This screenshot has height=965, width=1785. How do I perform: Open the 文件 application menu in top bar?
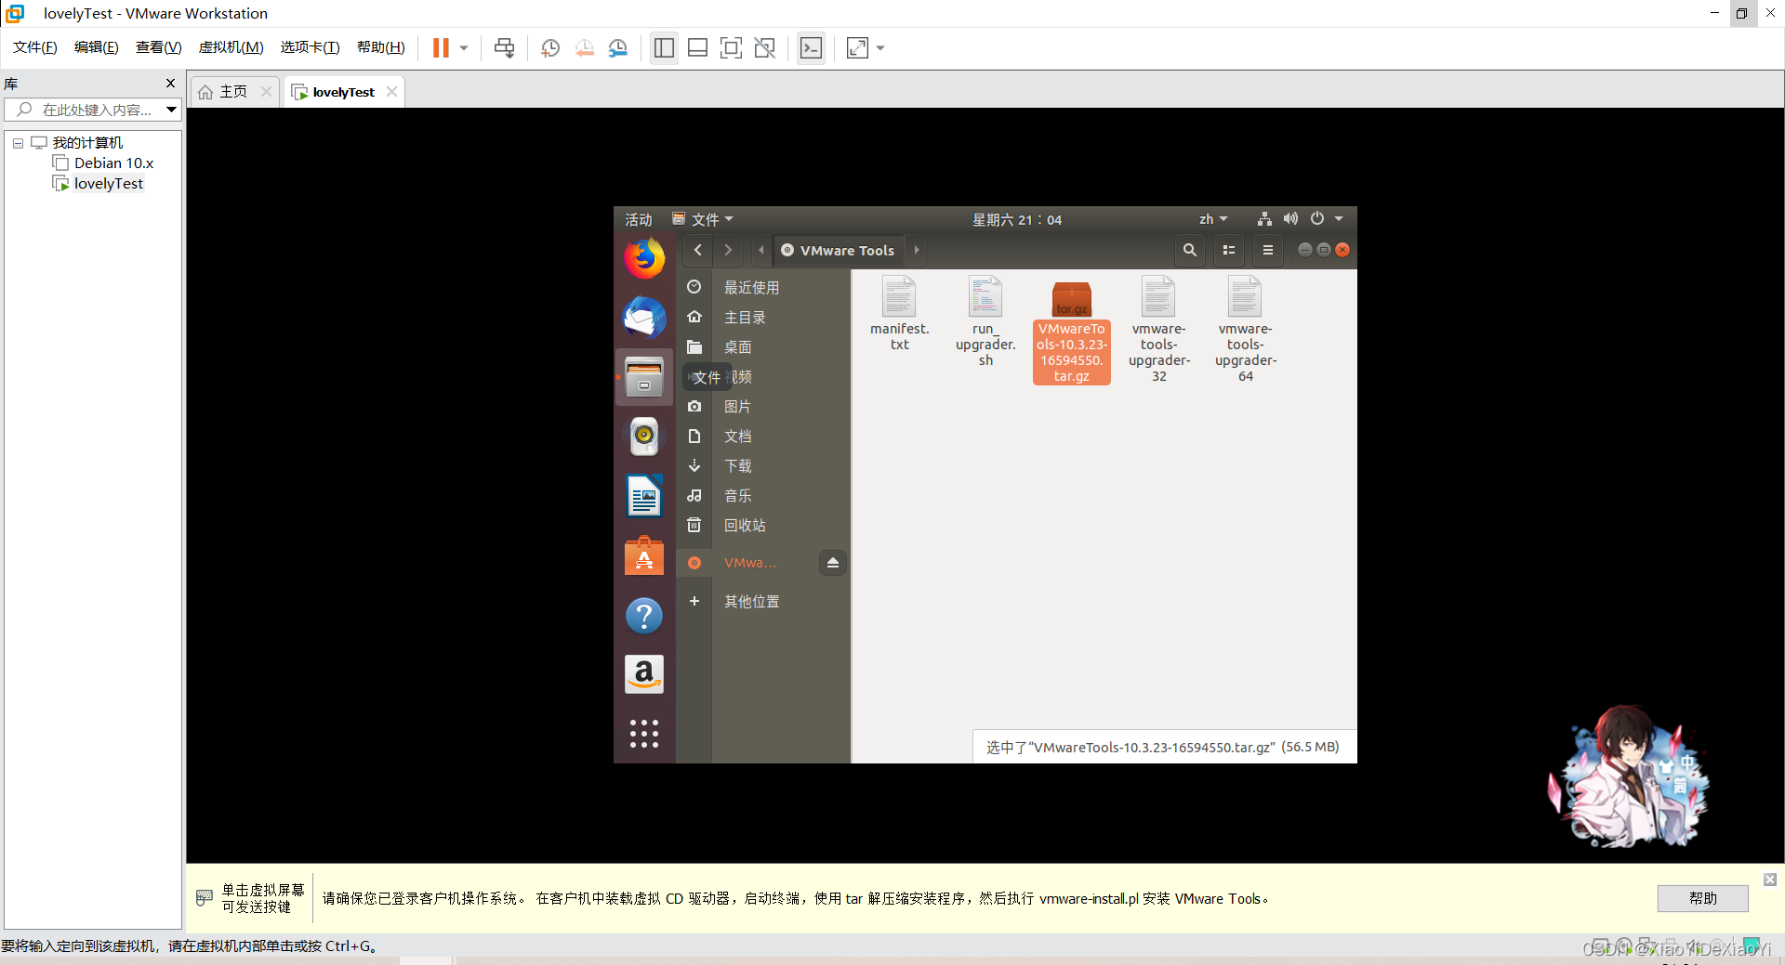[703, 219]
